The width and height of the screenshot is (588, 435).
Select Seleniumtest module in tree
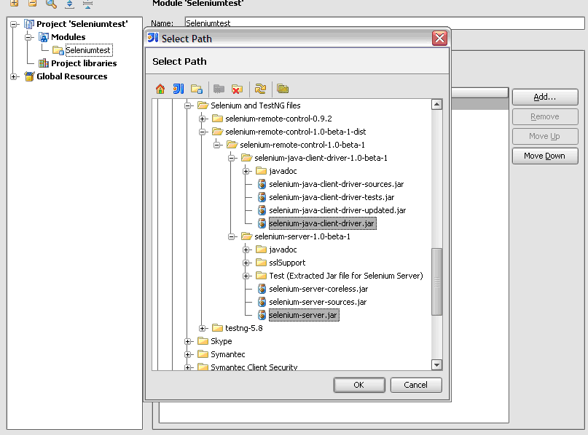(88, 50)
